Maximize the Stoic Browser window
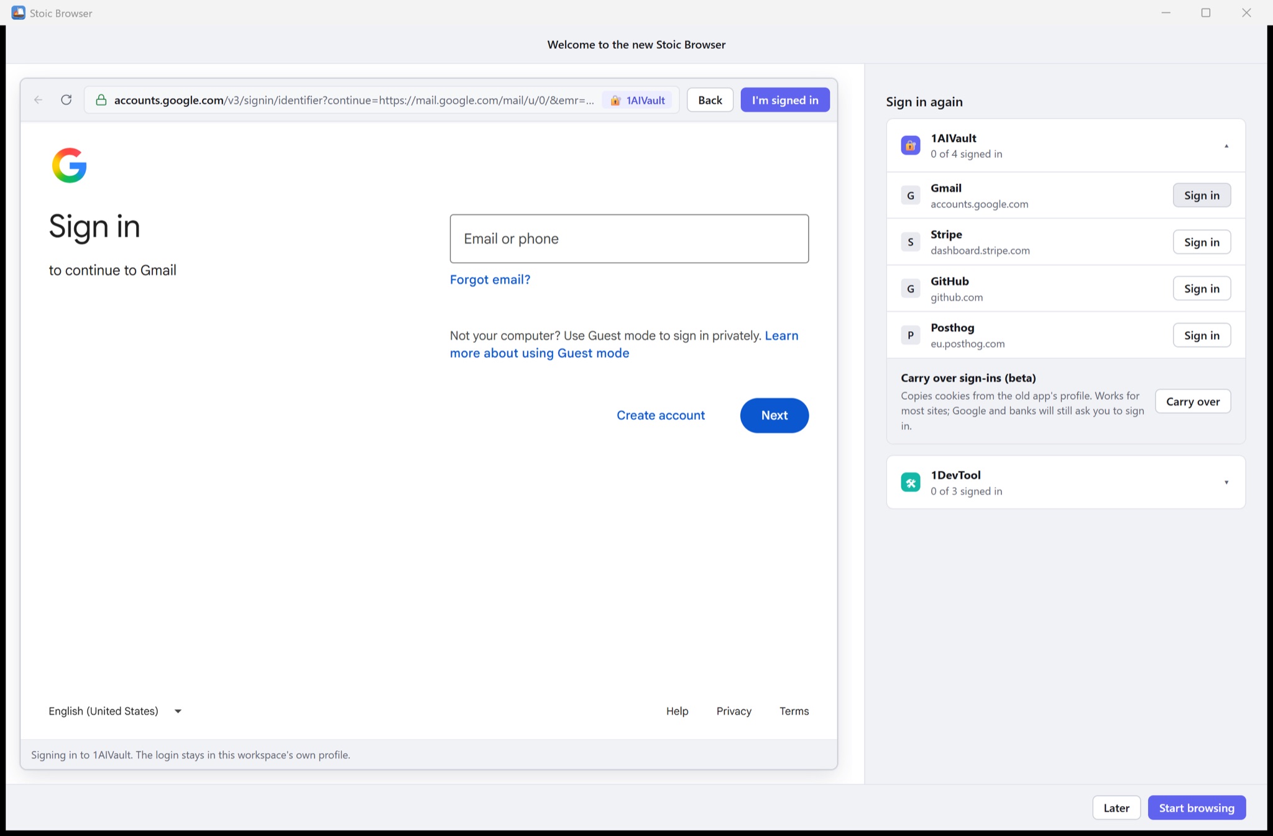This screenshot has width=1273, height=836. point(1206,13)
